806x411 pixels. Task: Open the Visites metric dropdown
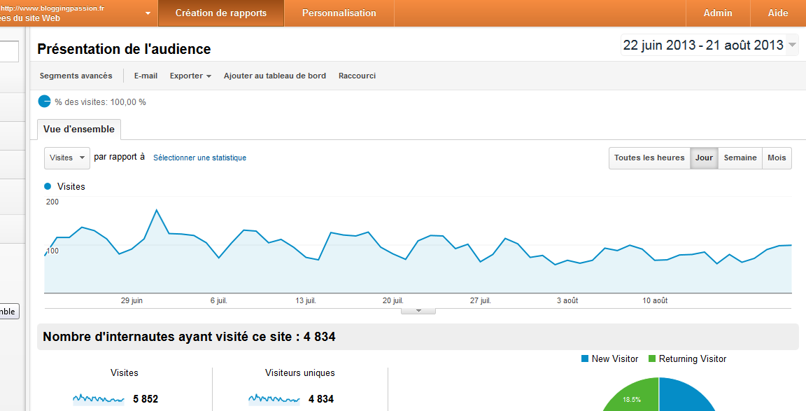point(67,158)
